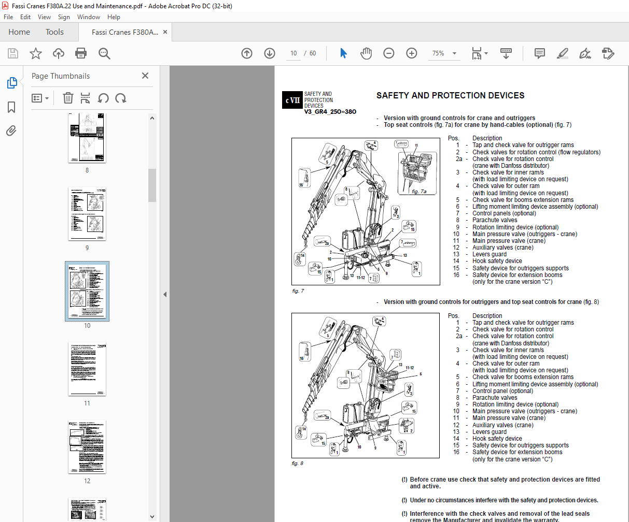Rotate page counterclockwise in thumbnails panel
Screen dimensions: 629x522
click(x=103, y=98)
